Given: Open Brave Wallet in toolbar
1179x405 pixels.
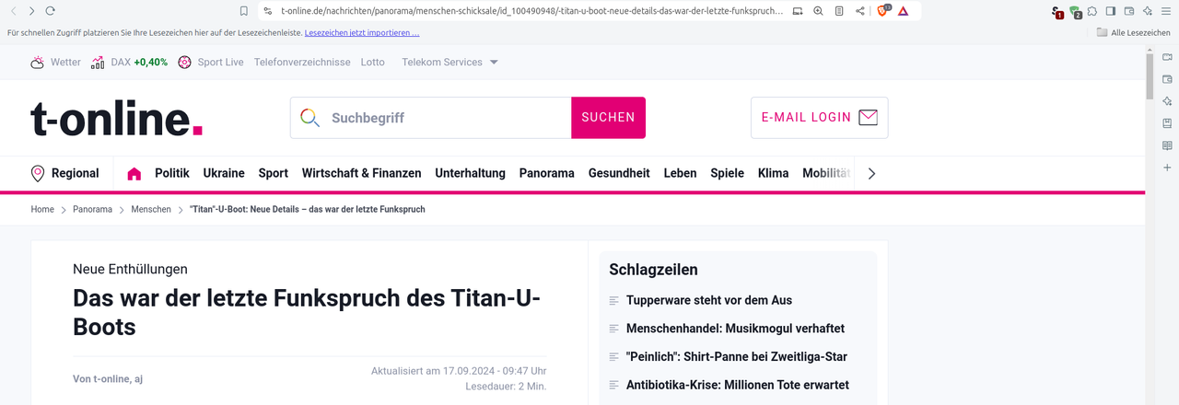Looking at the screenshot, I should pyautogui.click(x=1129, y=11).
